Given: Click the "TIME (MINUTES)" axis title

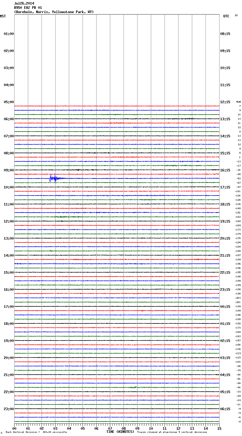Looking at the screenshot, I should [x=120, y=432].
